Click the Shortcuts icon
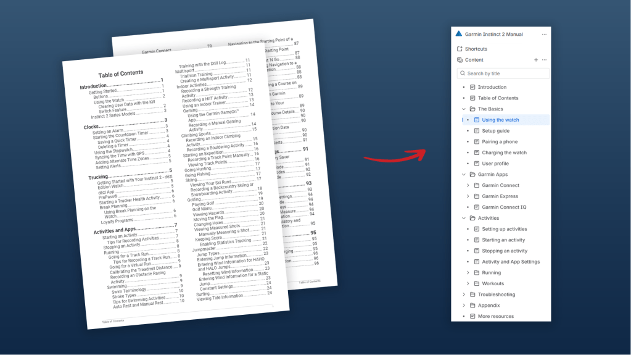 click(460, 49)
